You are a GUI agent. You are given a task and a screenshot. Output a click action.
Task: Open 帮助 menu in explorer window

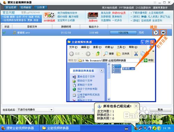coord(133,47)
